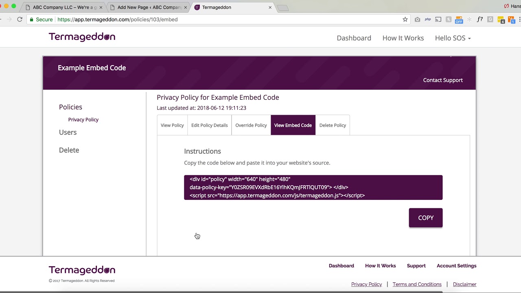This screenshot has height=293, width=521.
Task: Click Delete in the sidebar
Action: (x=69, y=150)
